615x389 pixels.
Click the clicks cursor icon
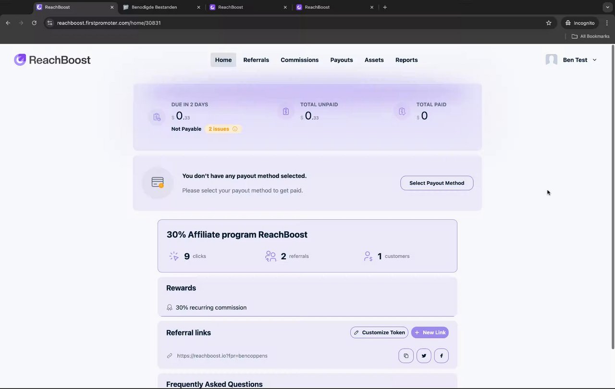click(x=174, y=256)
